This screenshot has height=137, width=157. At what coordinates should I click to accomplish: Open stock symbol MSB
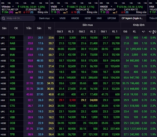tap(13, 89)
